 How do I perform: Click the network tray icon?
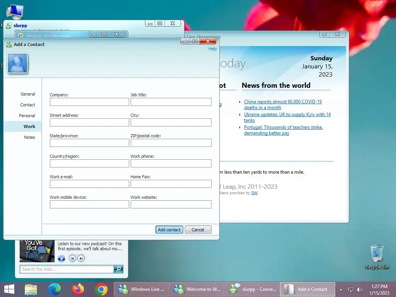(350, 289)
